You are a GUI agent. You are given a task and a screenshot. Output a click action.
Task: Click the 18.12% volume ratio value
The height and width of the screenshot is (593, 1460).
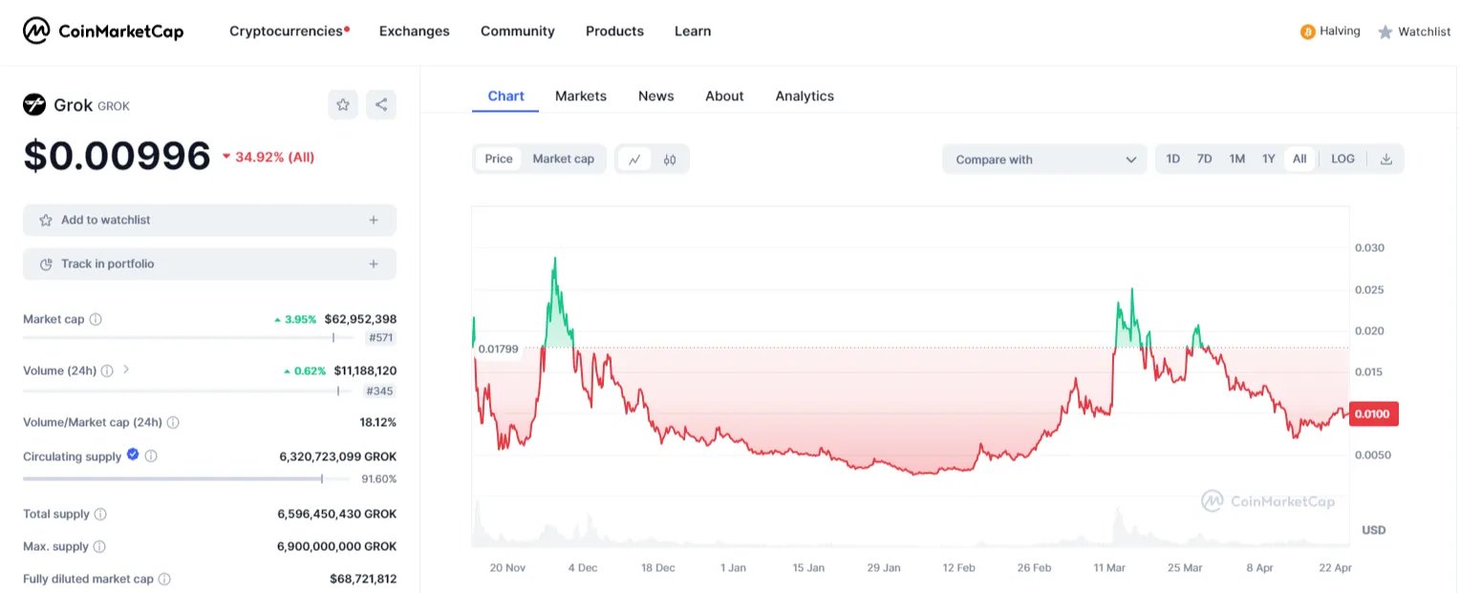click(377, 422)
